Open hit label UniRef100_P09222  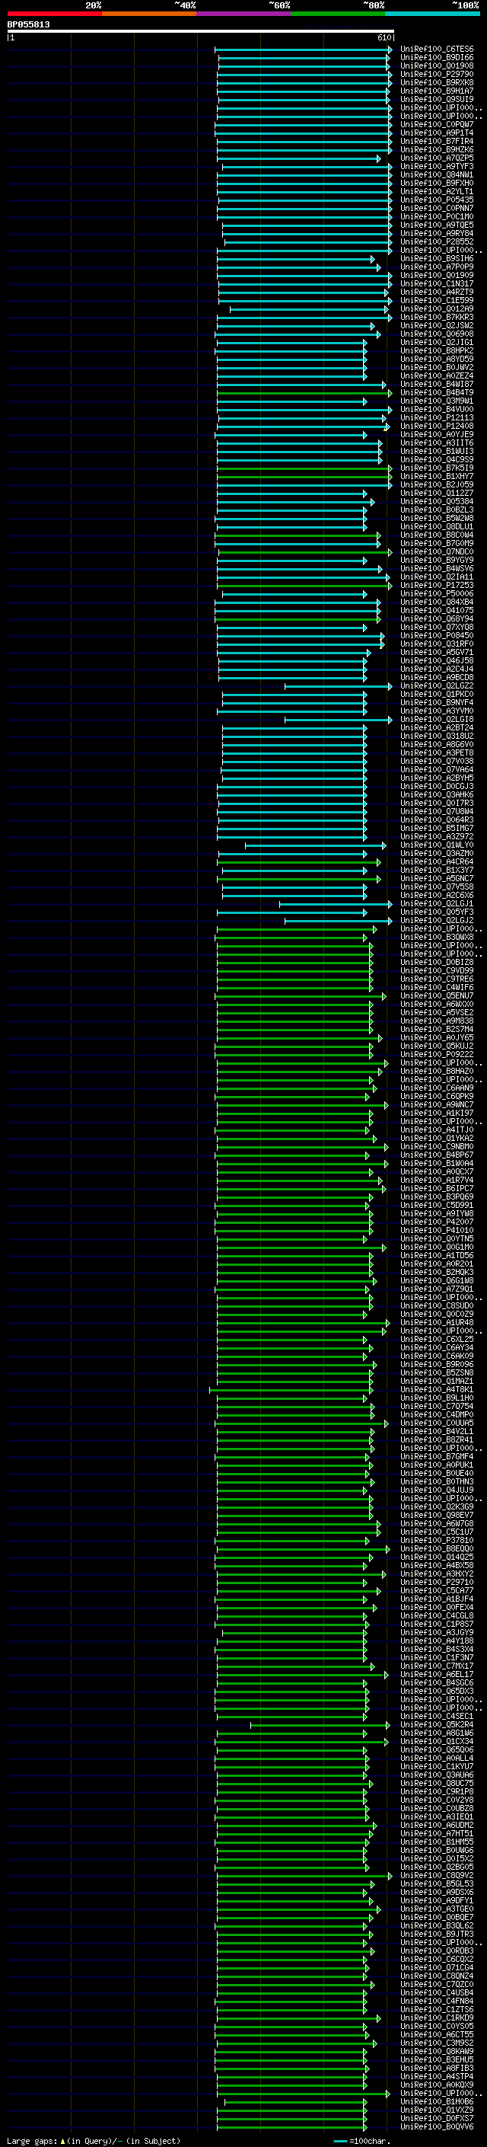pyautogui.click(x=436, y=1055)
